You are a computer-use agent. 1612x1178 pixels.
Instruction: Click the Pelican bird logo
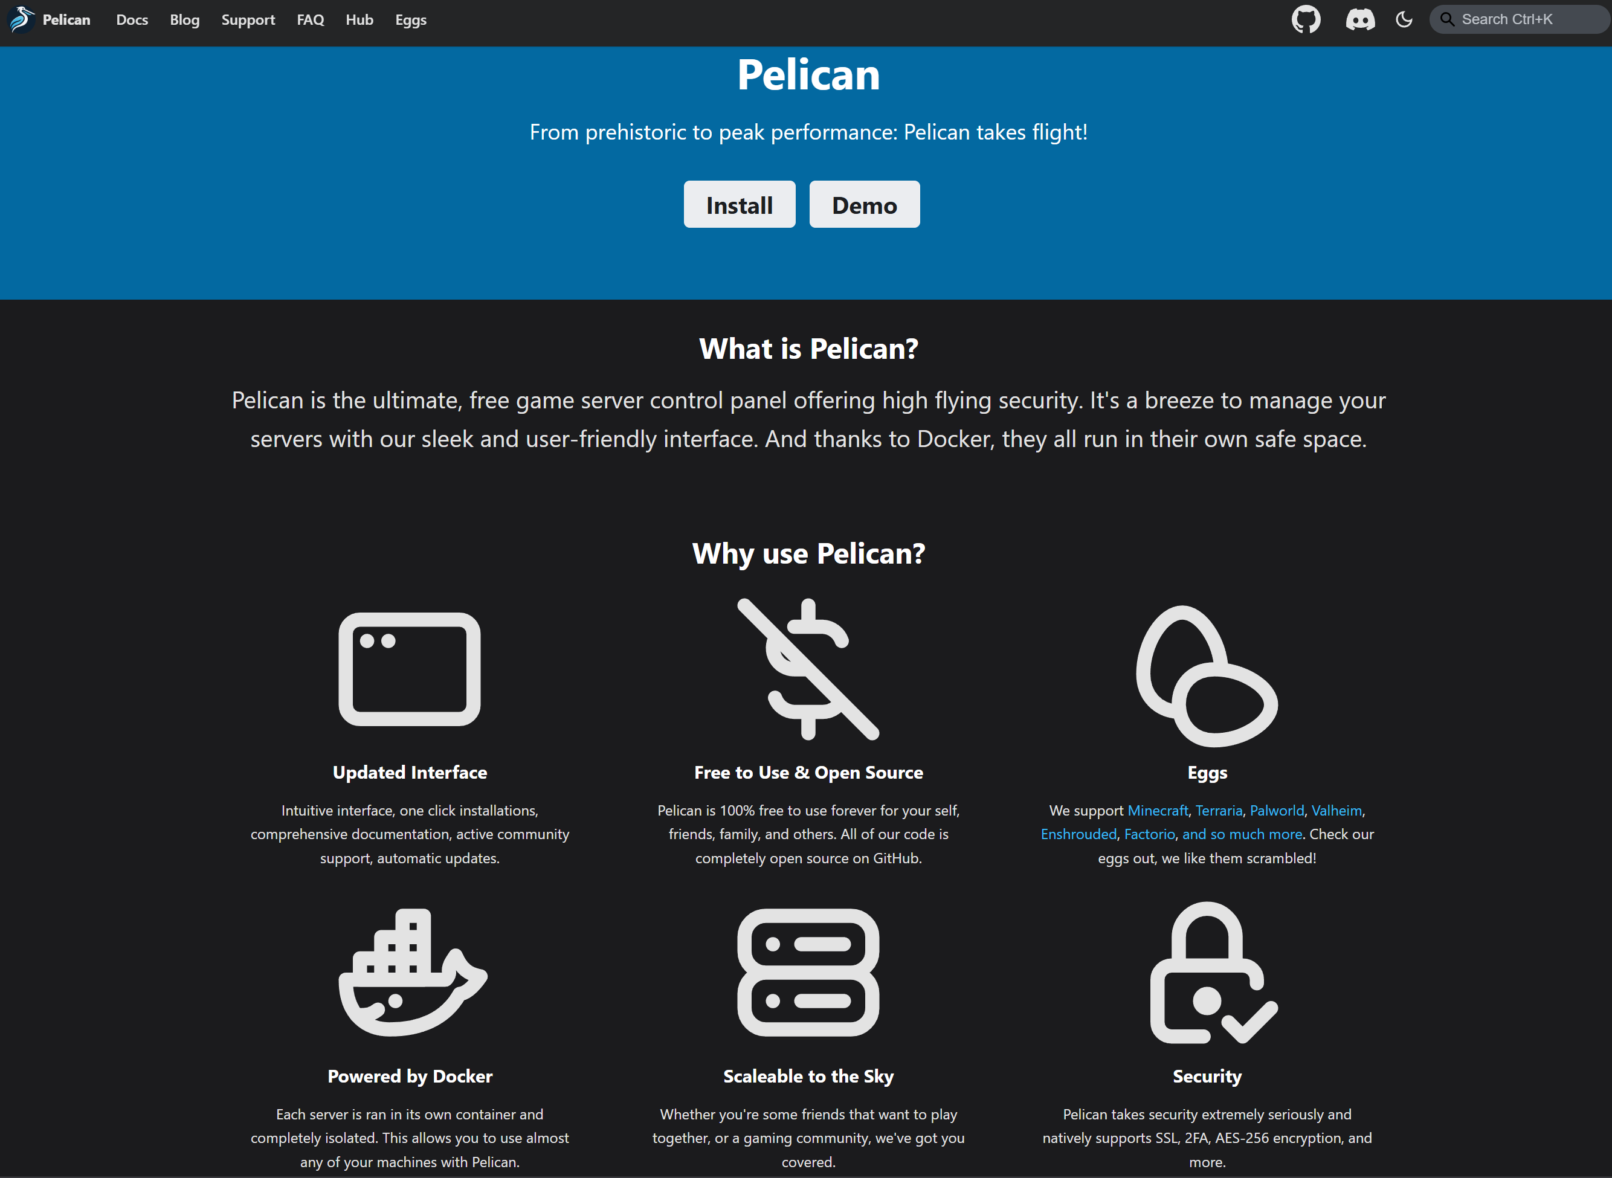pos(21,19)
